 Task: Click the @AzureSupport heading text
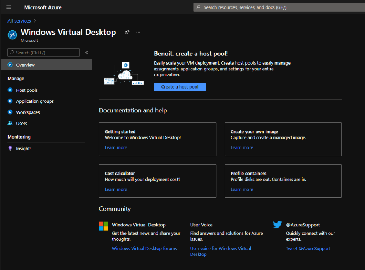[303, 225]
